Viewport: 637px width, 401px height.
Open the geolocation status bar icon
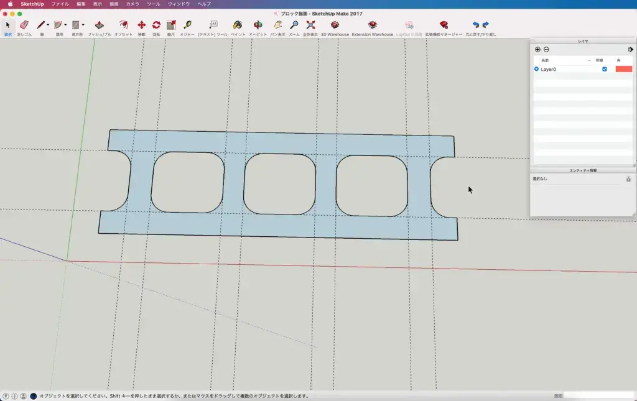pyautogui.click(x=6, y=396)
